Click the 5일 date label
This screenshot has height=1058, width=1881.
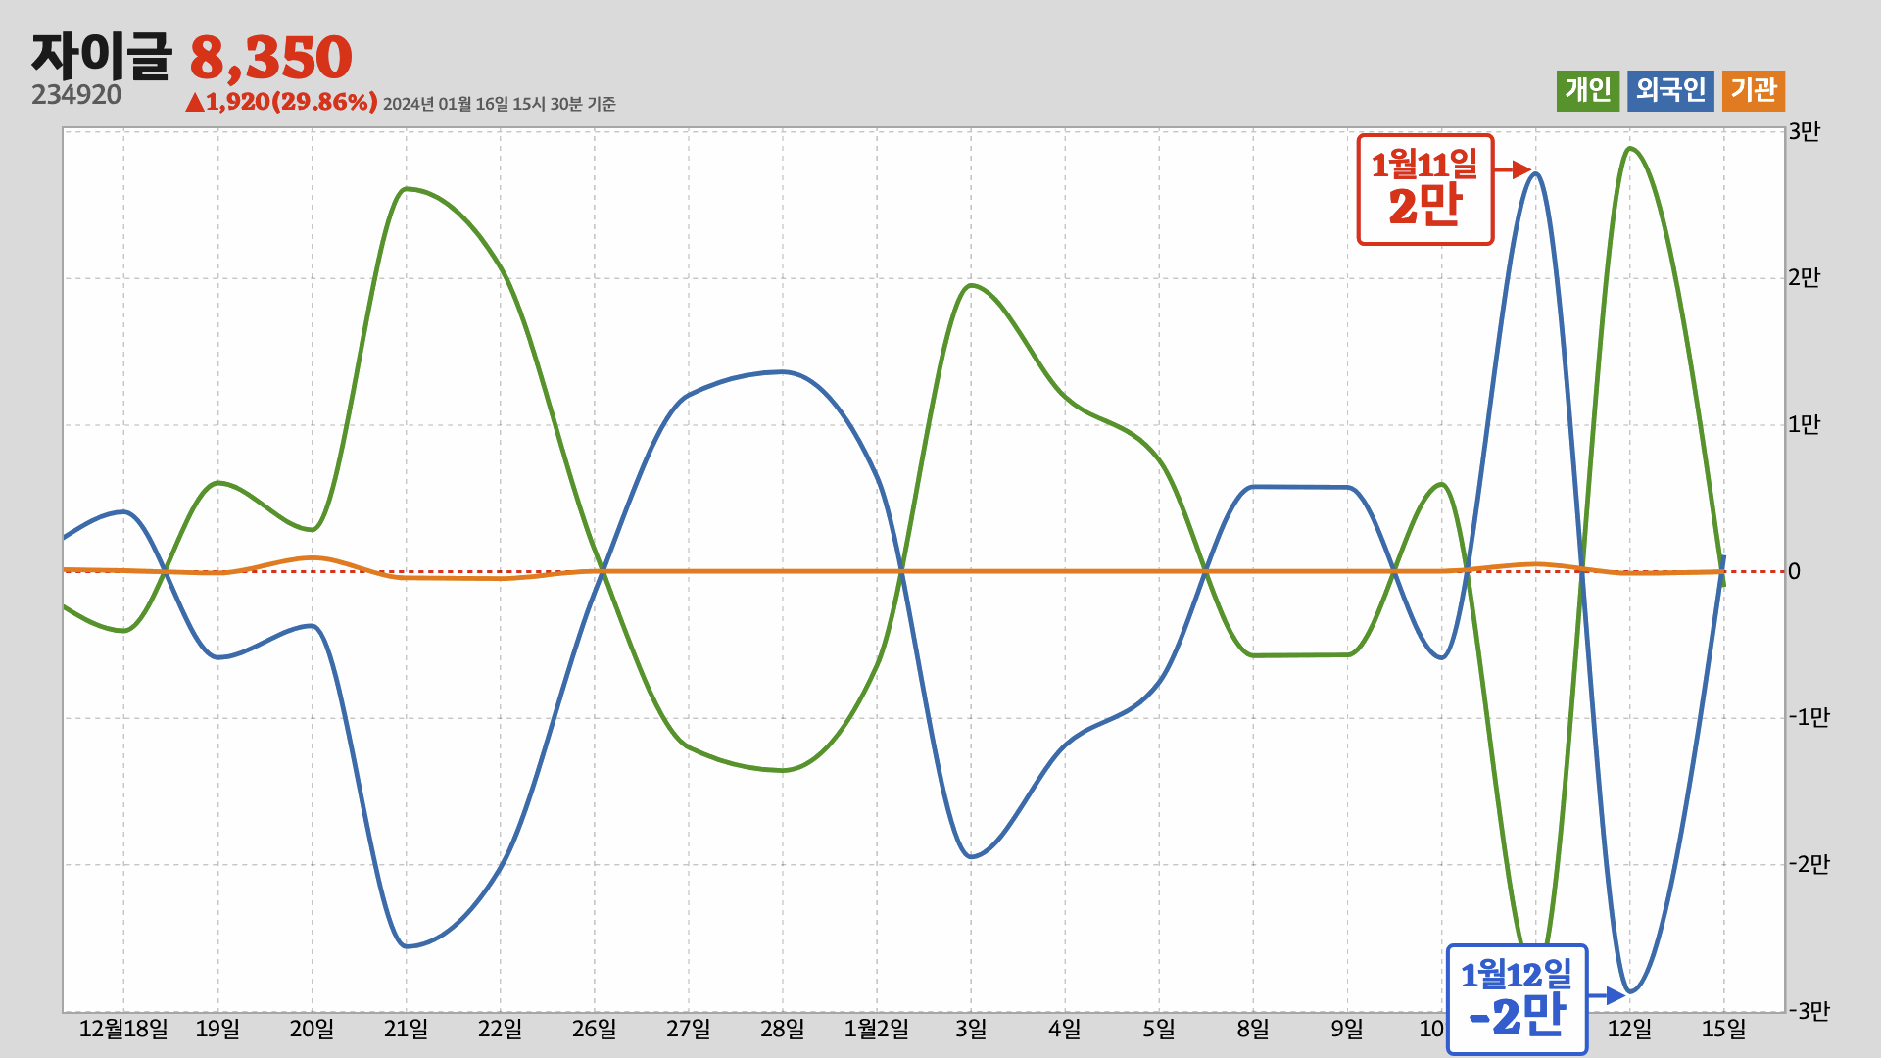1159,1029
